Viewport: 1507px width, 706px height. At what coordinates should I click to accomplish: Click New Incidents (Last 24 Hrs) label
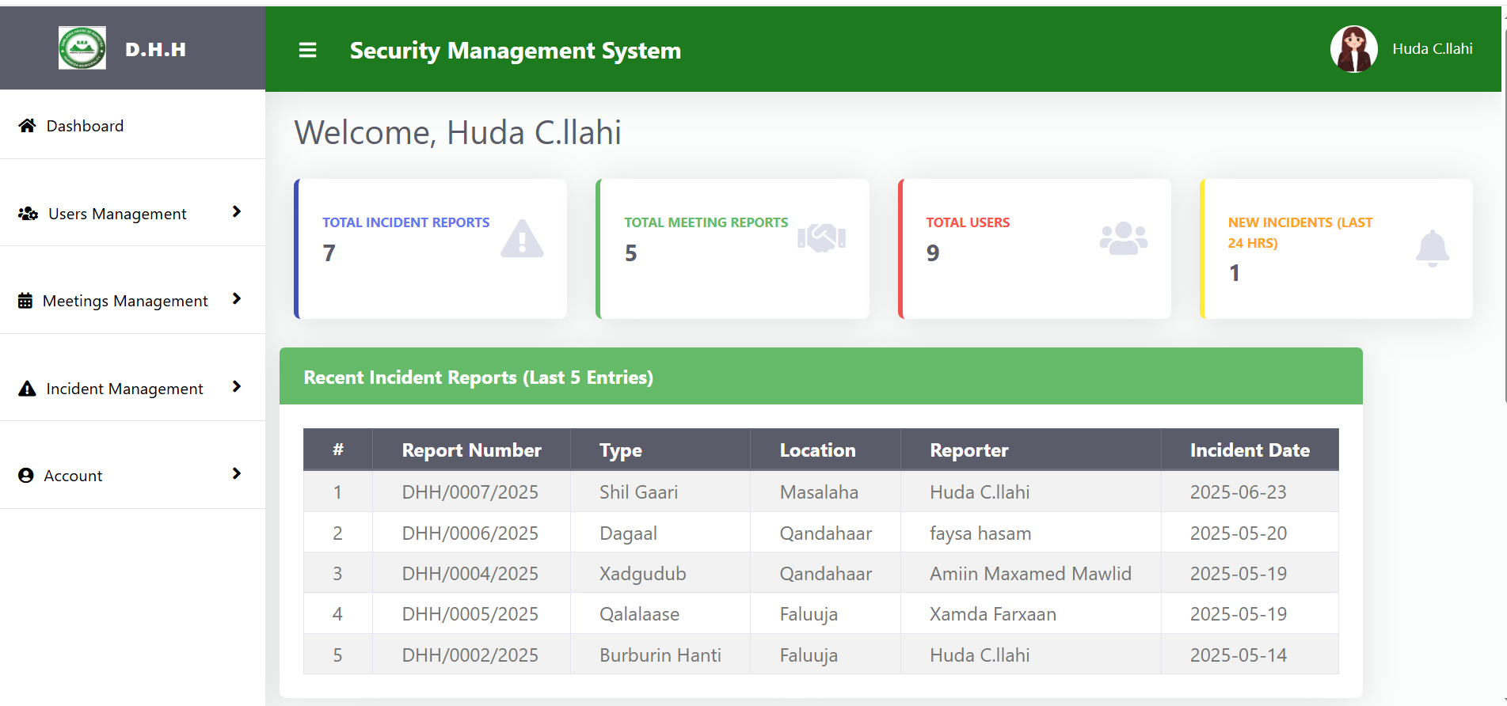point(1300,233)
